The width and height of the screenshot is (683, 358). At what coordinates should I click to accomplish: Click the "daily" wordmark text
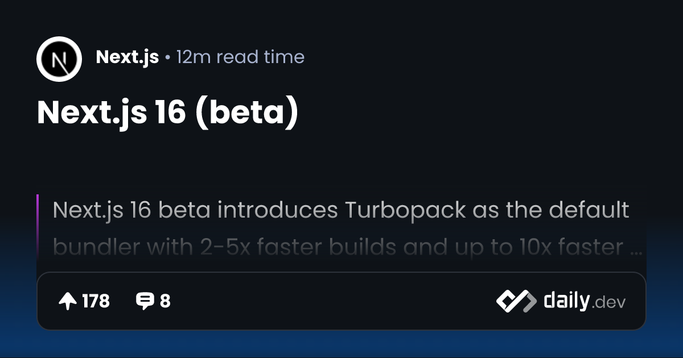[x=566, y=301]
